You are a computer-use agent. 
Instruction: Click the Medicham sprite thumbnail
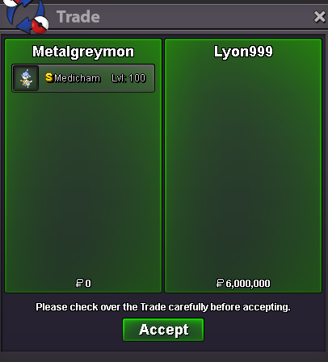tap(26, 78)
